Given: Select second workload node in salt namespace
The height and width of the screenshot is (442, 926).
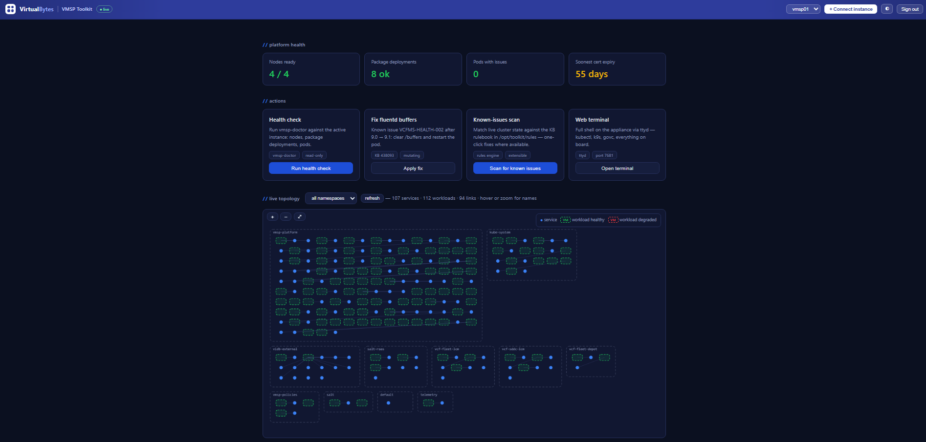Looking at the screenshot, I should coord(362,403).
